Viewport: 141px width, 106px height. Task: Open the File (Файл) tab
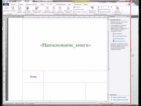pos(6,4)
